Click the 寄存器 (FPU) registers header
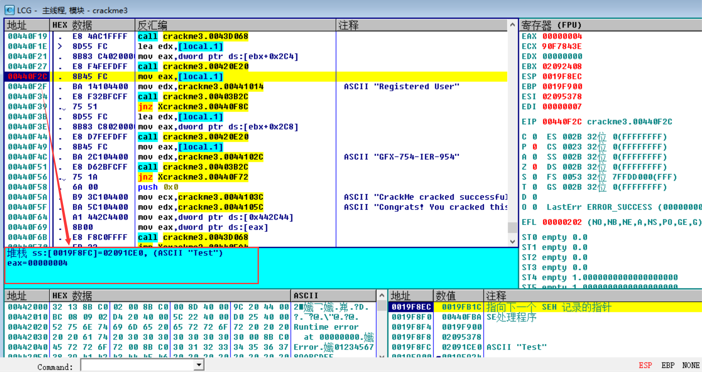This screenshot has width=702, height=372. point(610,25)
